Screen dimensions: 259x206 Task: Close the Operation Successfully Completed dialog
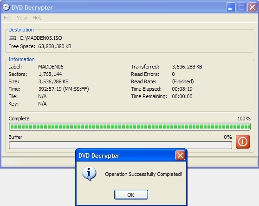coord(180,155)
